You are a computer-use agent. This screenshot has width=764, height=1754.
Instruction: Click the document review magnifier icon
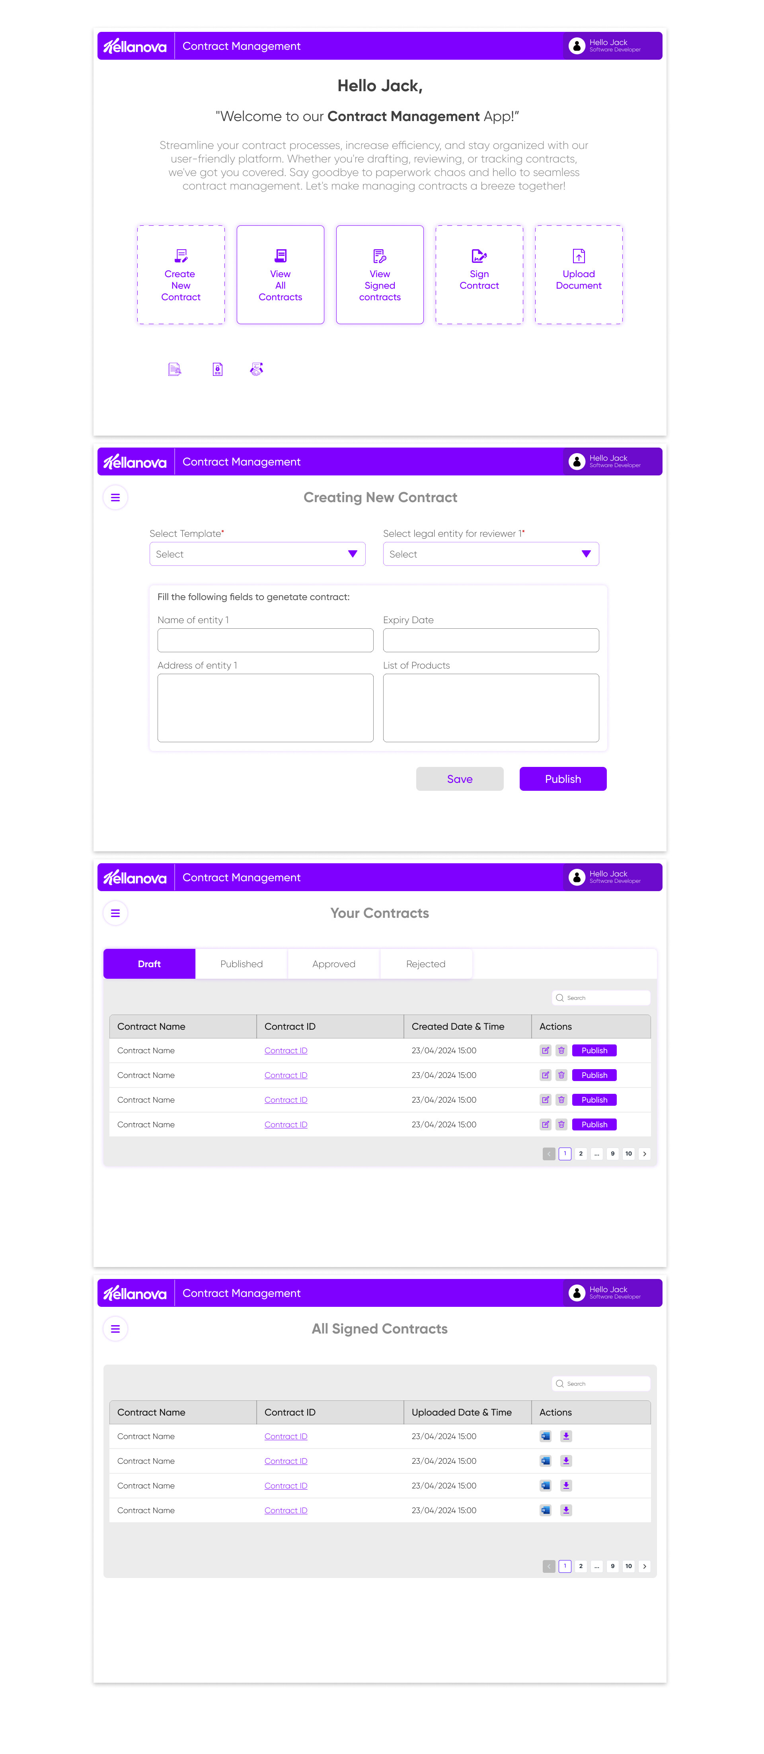174,368
